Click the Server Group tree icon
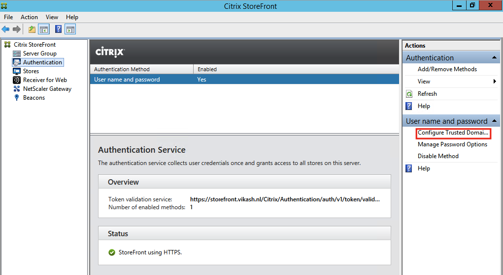The image size is (503, 275). (17, 54)
